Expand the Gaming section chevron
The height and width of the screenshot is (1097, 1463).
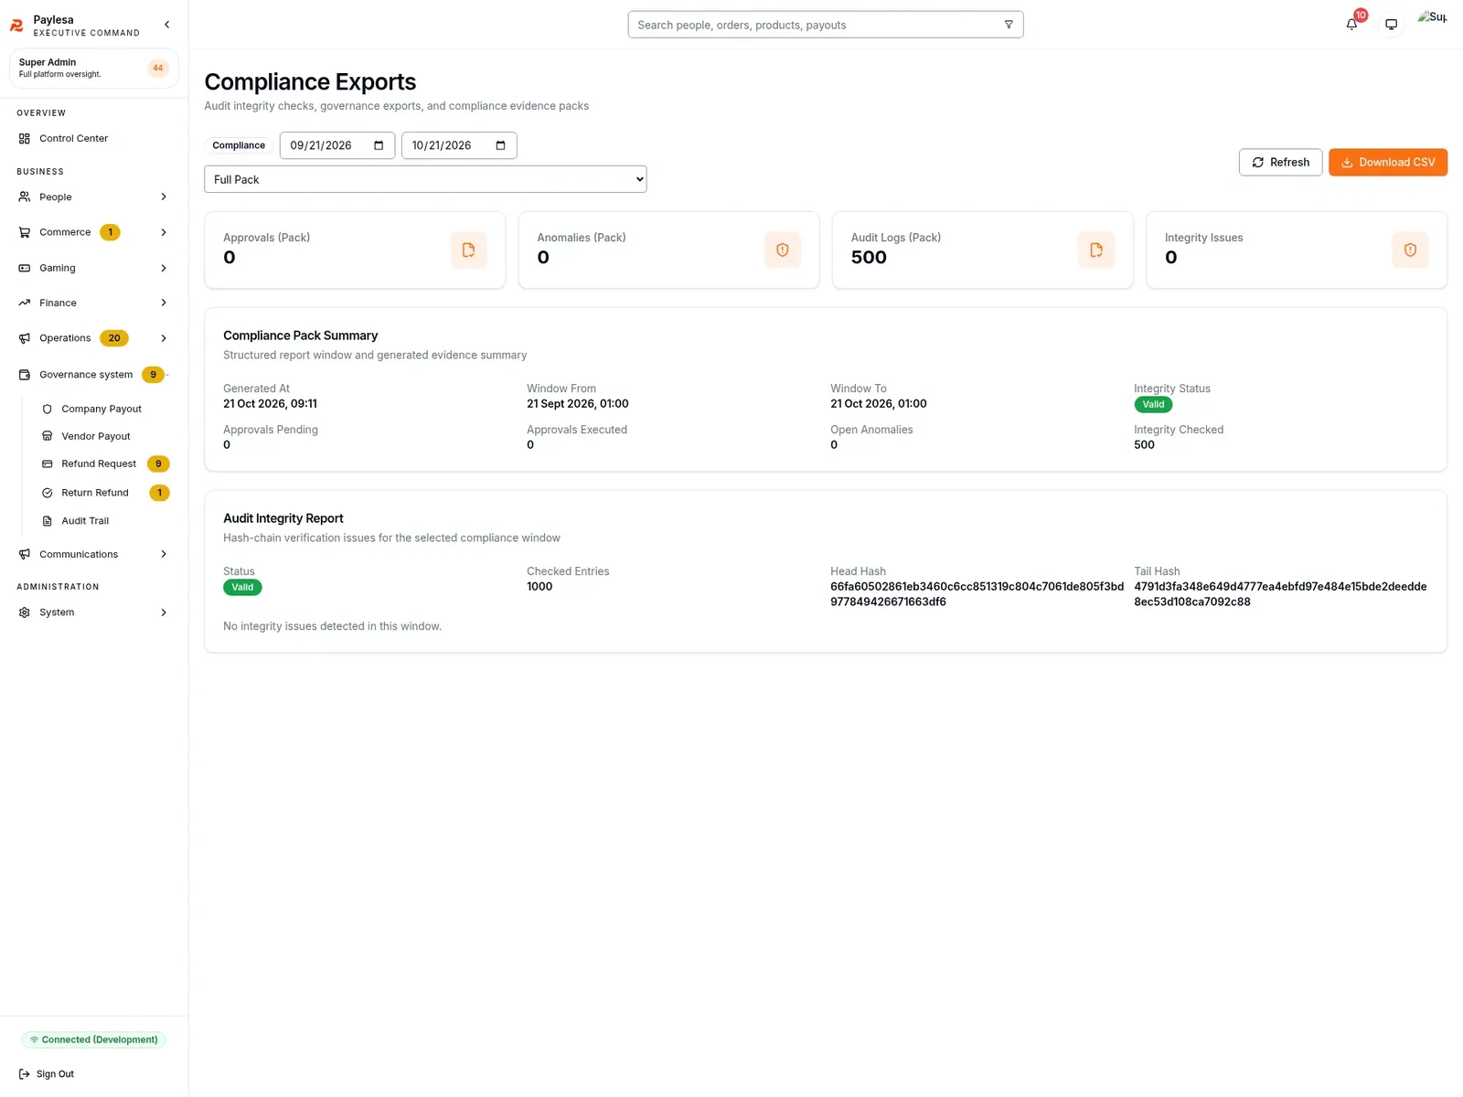[x=164, y=268]
